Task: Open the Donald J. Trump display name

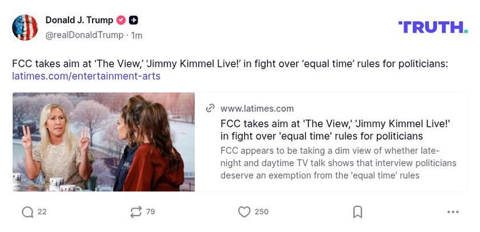Action: click(x=79, y=21)
